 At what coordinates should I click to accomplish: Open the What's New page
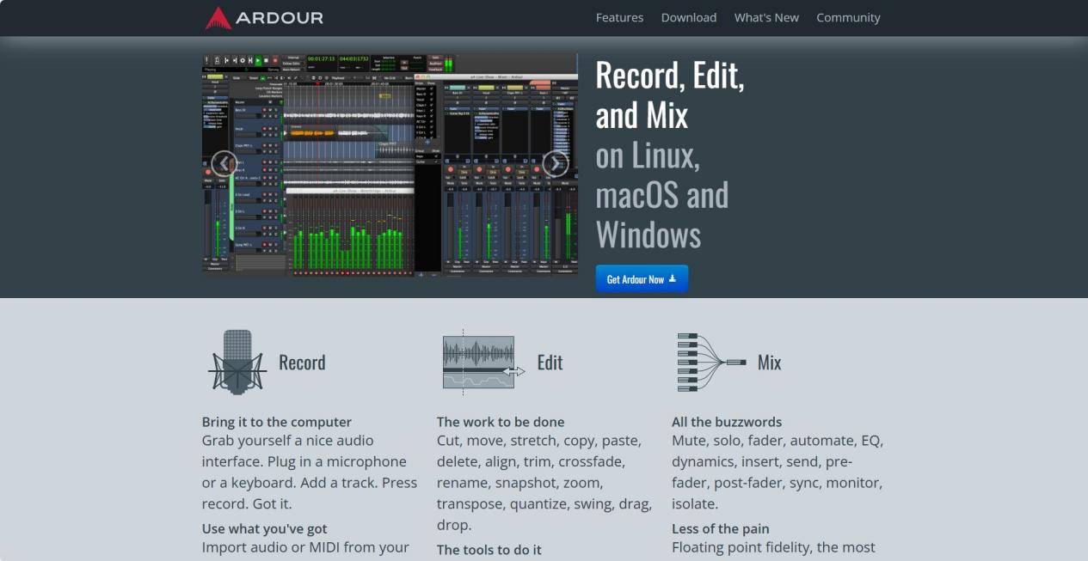pyautogui.click(x=766, y=17)
